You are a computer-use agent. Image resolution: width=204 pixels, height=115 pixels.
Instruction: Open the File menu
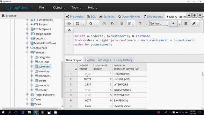coord(43,8)
